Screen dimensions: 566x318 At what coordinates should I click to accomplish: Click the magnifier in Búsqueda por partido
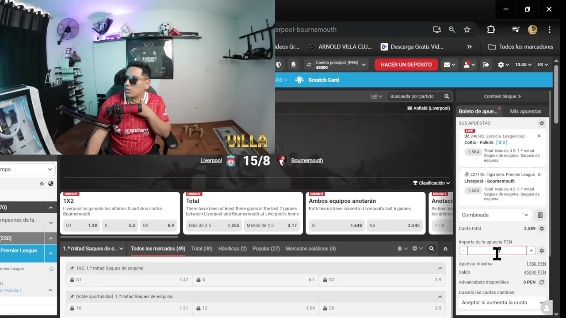pyautogui.click(x=447, y=96)
